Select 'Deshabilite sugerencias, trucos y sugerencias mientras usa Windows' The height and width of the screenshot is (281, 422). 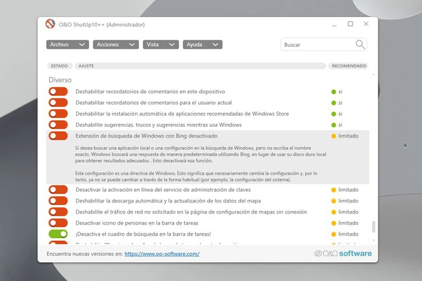pyautogui.click(x=158, y=125)
